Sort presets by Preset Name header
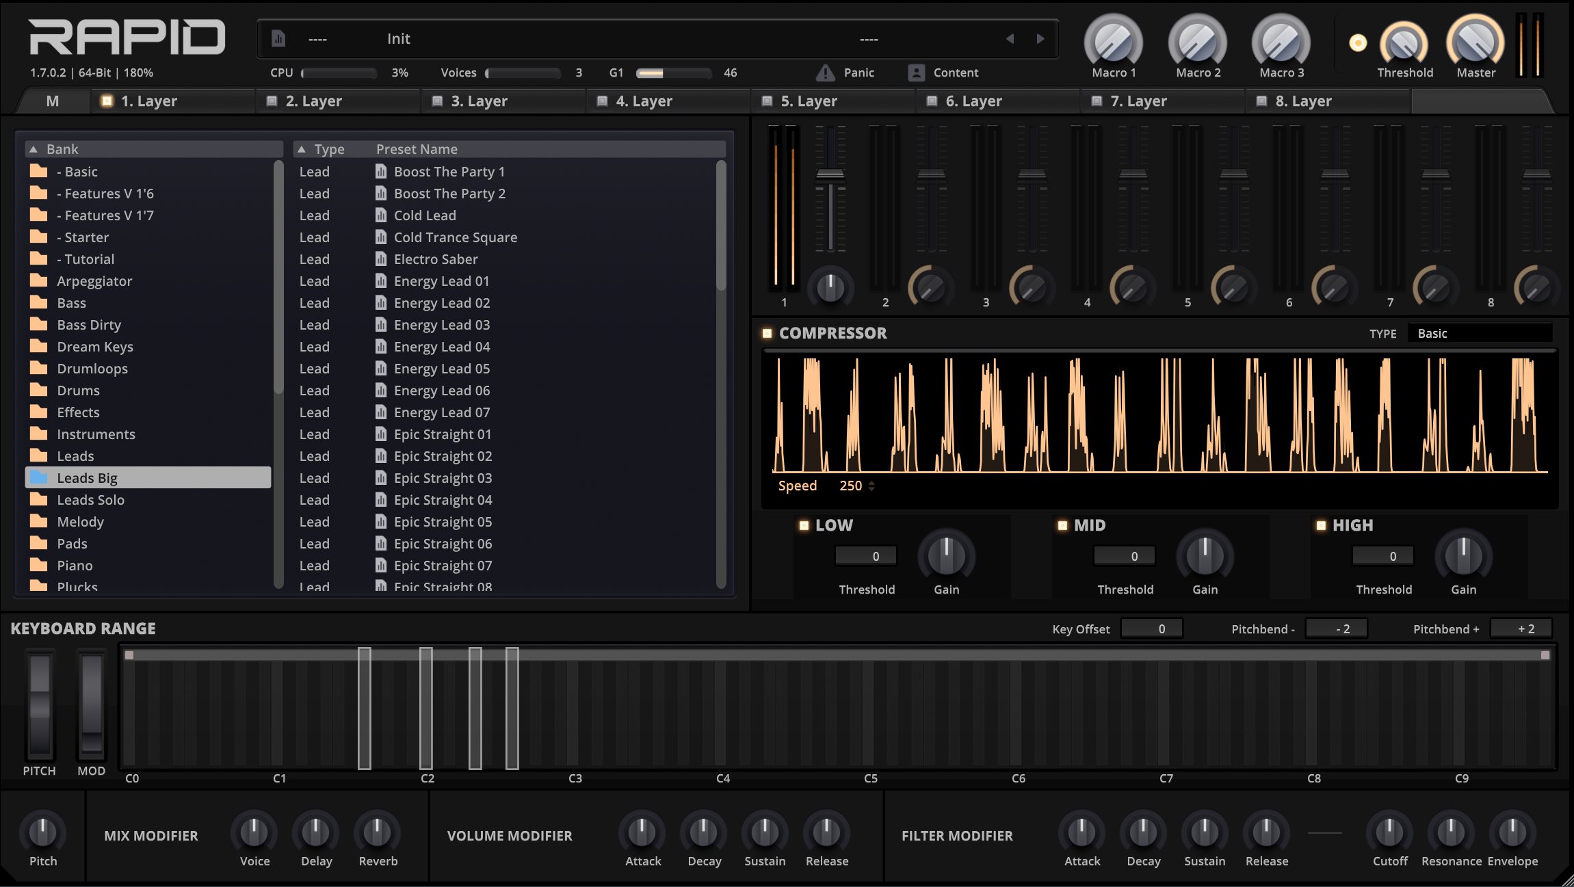 (x=417, y=149)
